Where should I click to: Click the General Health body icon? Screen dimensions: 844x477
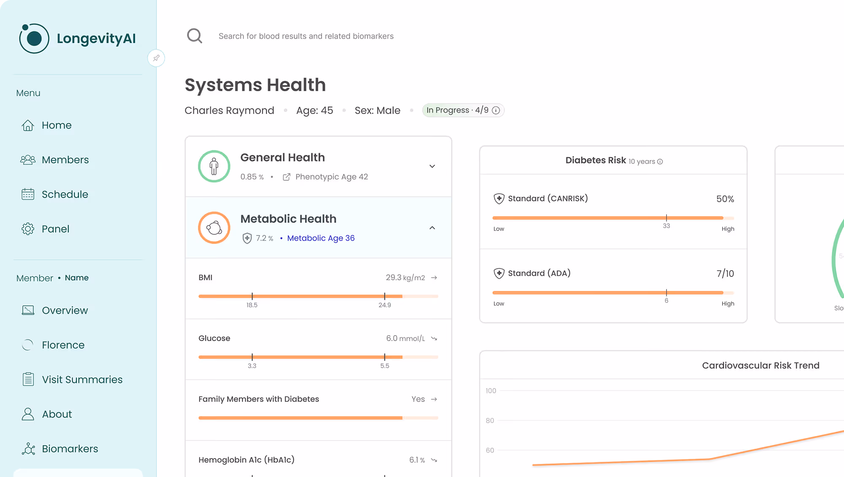click(x=214, y=166)
